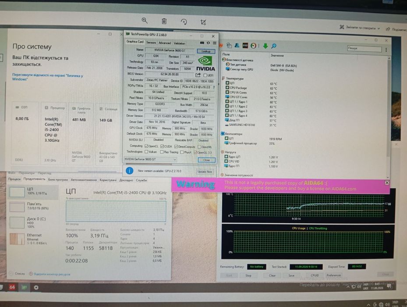Viewport: 407px width, 307px height.
Task: Click the AIDA64 taskbar icon labeled 64
Action: (x=12, y=287)
